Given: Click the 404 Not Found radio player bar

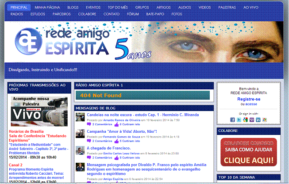Looking at the screenshot, I should [x=143, y=95].
